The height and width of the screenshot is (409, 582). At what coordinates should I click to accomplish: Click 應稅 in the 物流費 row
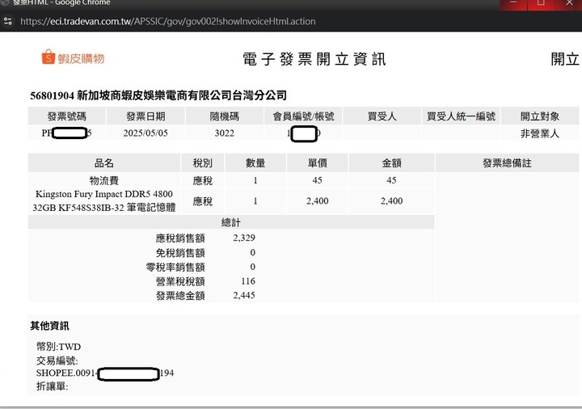tap(203, 181)
